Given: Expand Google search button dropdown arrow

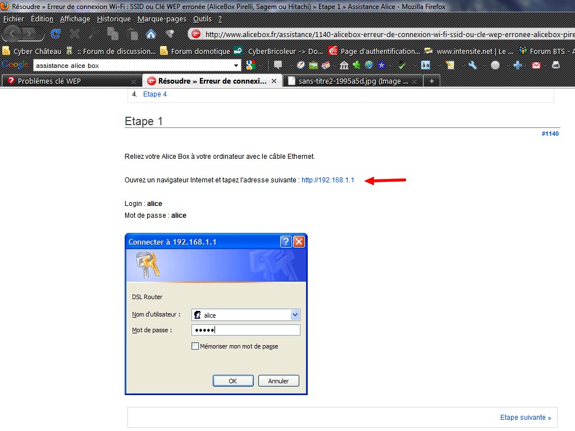Looking at the screenshot, I should click(262, 66).
